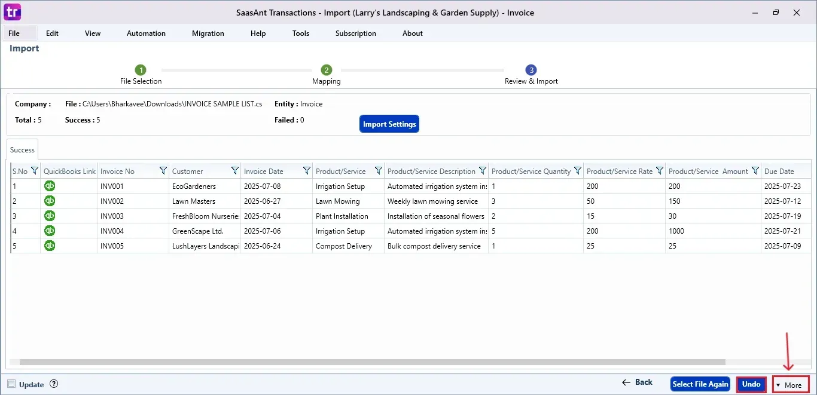Expand the More options dropdown
This screenshot has height=395, width=817.
(x=790, y=385)
